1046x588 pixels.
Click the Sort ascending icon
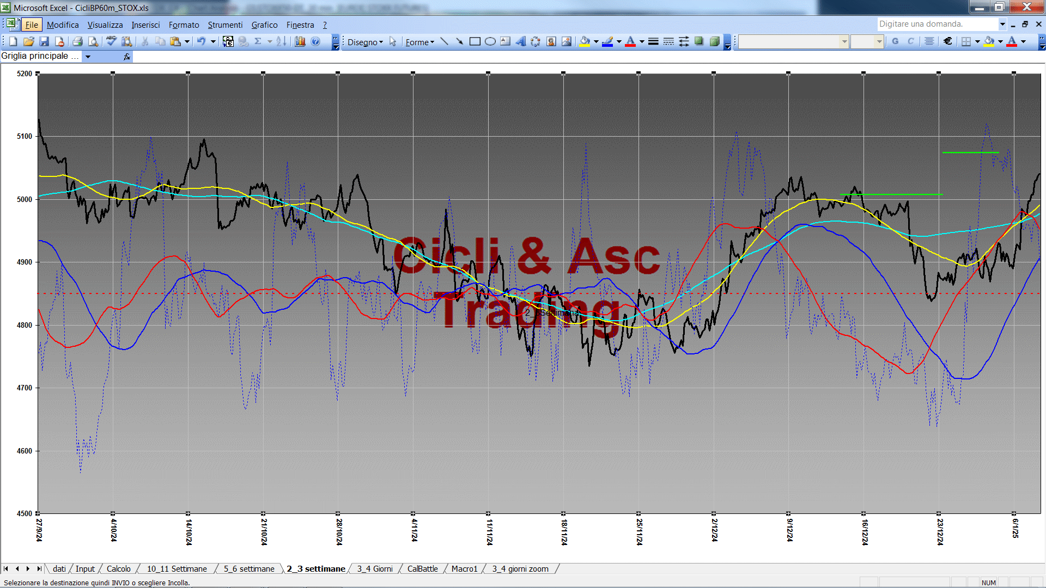tap(281, 41)
